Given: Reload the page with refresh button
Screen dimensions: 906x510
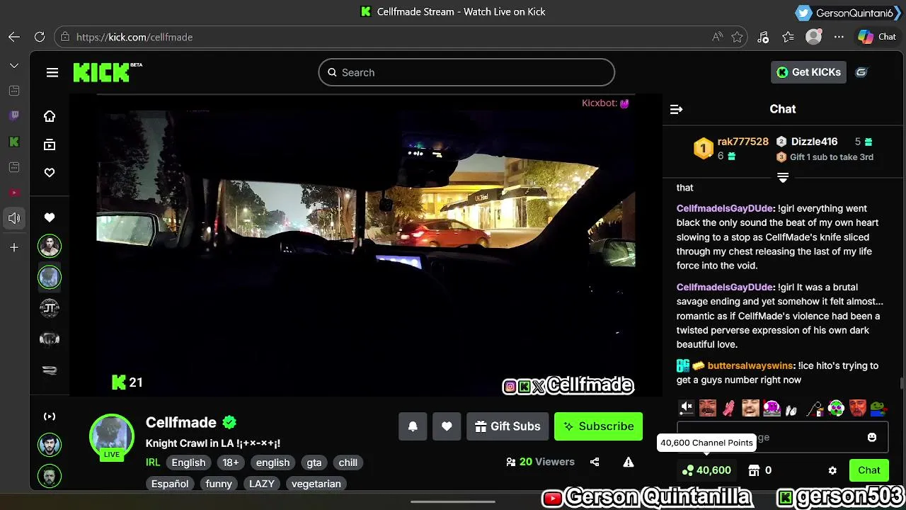Looking at the screenshot, I should pos(40,37).
